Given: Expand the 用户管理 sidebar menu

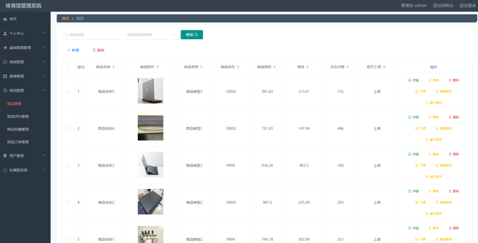Looking at the screenshot, I should point(25,155).
